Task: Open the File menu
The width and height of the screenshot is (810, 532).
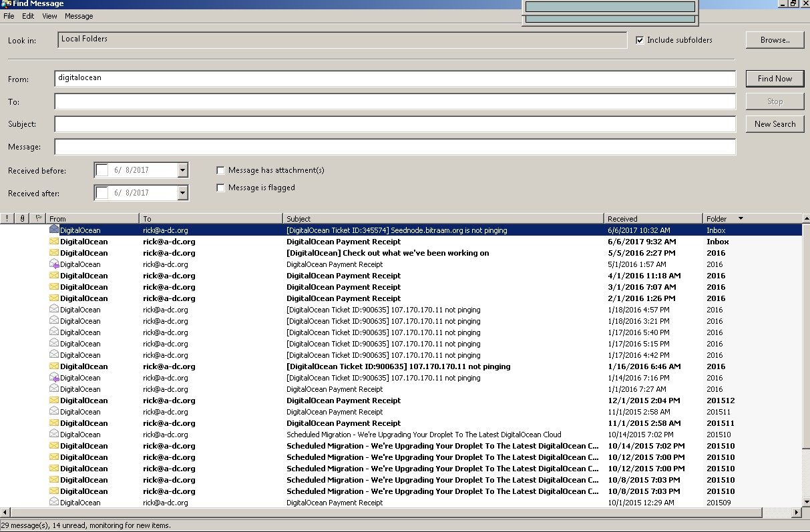Action: pos(9,16)
